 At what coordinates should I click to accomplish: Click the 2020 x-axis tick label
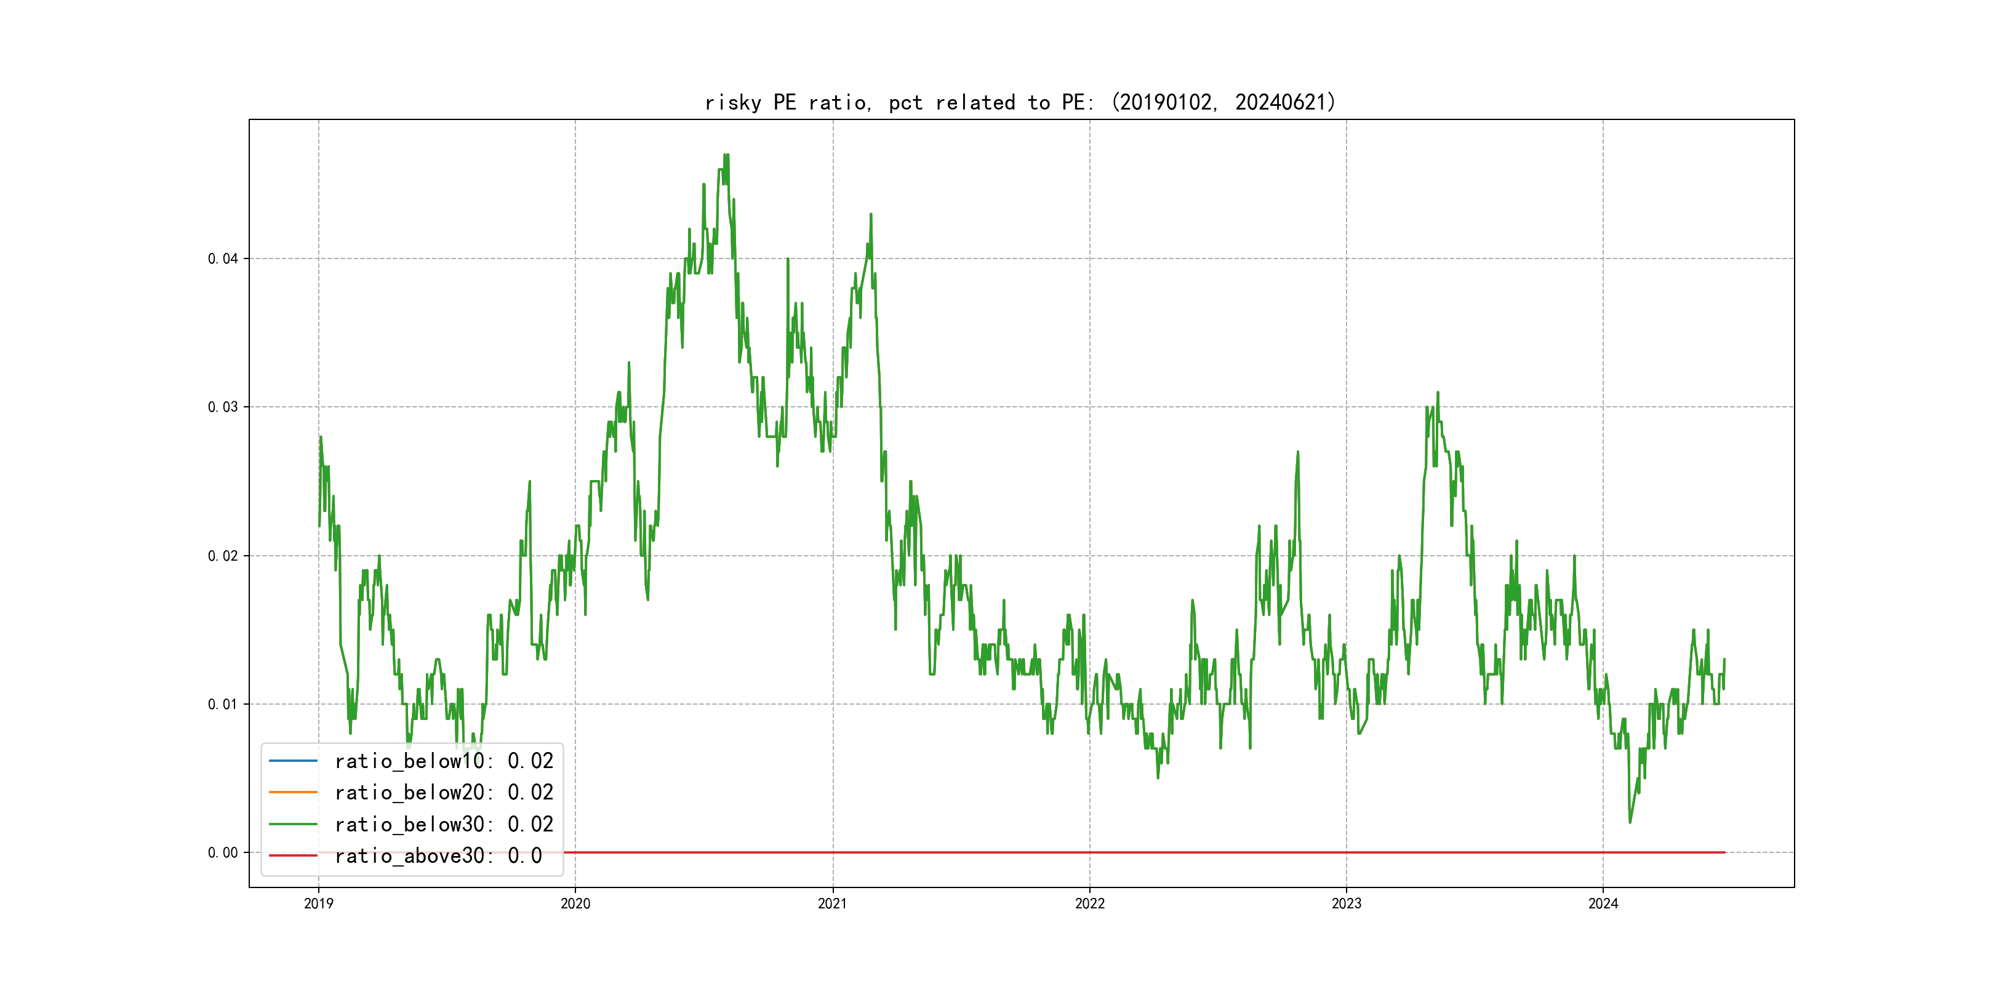pyautogui.click(x=575, y=903)
